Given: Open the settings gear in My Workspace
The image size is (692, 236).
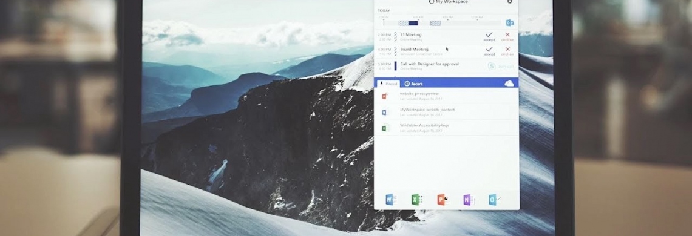Looking at the screenshot, I should click(x=510, y=2).
